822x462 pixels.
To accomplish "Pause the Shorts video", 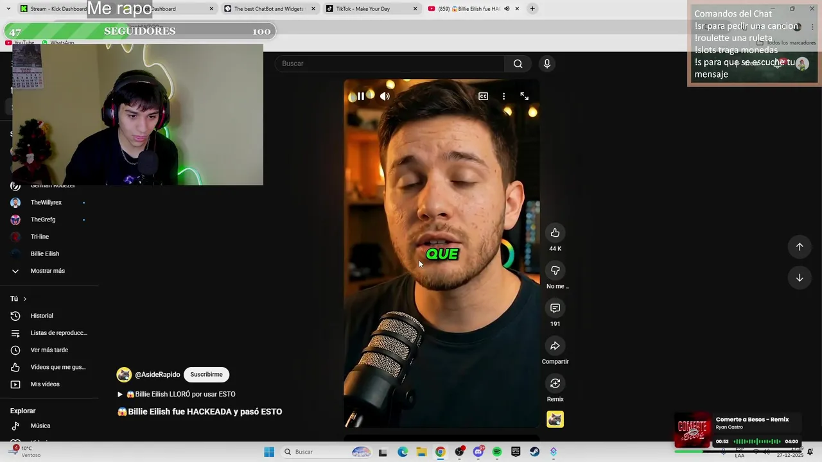I will tap(361, 96).
